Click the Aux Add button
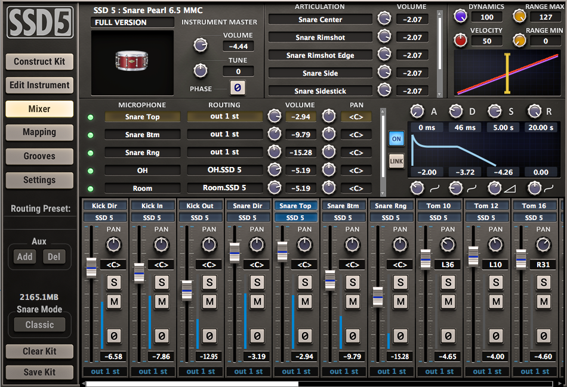The height and width of the screenshot is (387, 567). click(x=24, y=256)
